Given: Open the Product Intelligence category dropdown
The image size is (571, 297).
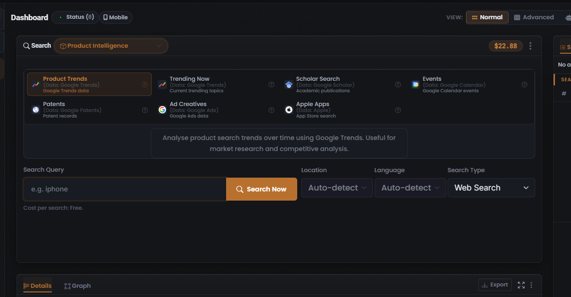Looking at the screenshot, I should 111,46.
